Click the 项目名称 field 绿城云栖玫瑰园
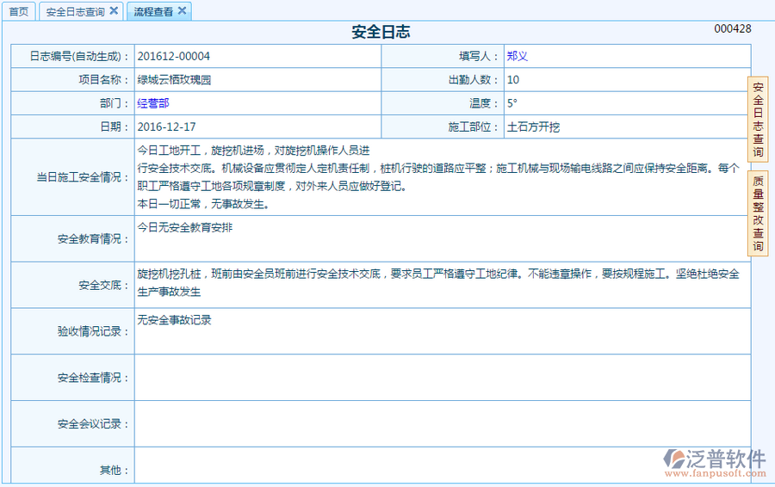Screen dimensions: 775x487 (174, 80)
